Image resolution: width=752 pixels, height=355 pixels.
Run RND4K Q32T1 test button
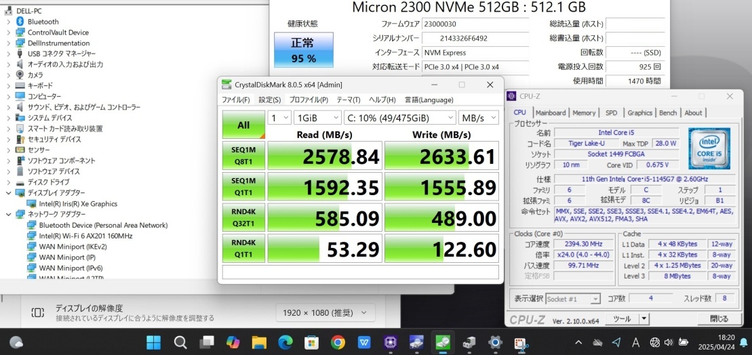243,217
